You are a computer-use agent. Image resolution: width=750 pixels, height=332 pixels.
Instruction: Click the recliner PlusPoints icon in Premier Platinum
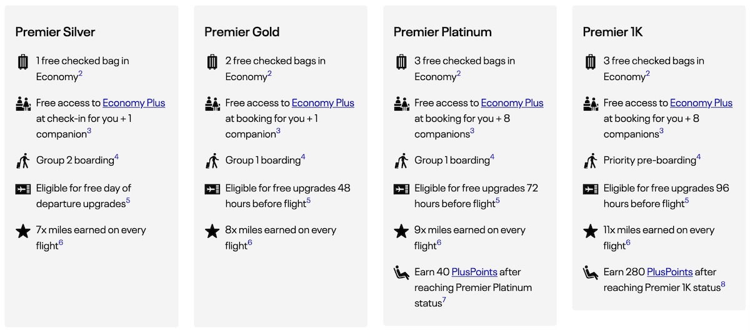click(x=401, y=273)
